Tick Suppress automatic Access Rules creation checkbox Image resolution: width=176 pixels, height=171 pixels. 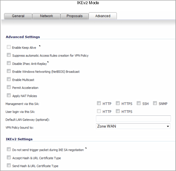point(9,55)
